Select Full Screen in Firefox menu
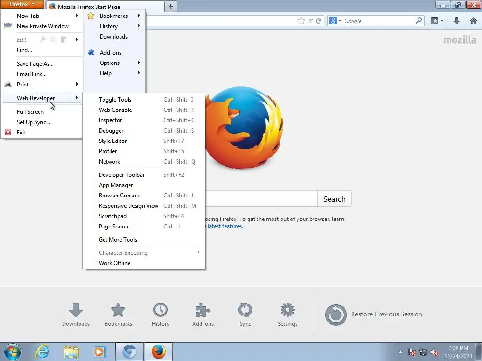Image resolution: width=482 pixels, height=361 pixels. click(x=42, y=112)
